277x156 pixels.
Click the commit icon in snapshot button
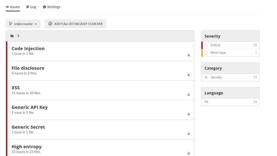(50, 24)
